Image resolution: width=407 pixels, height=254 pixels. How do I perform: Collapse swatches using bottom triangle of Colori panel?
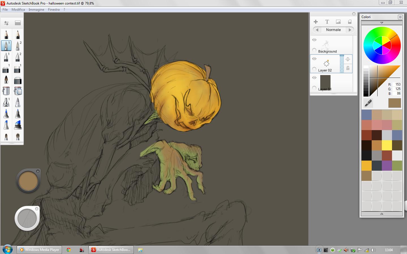382,214
